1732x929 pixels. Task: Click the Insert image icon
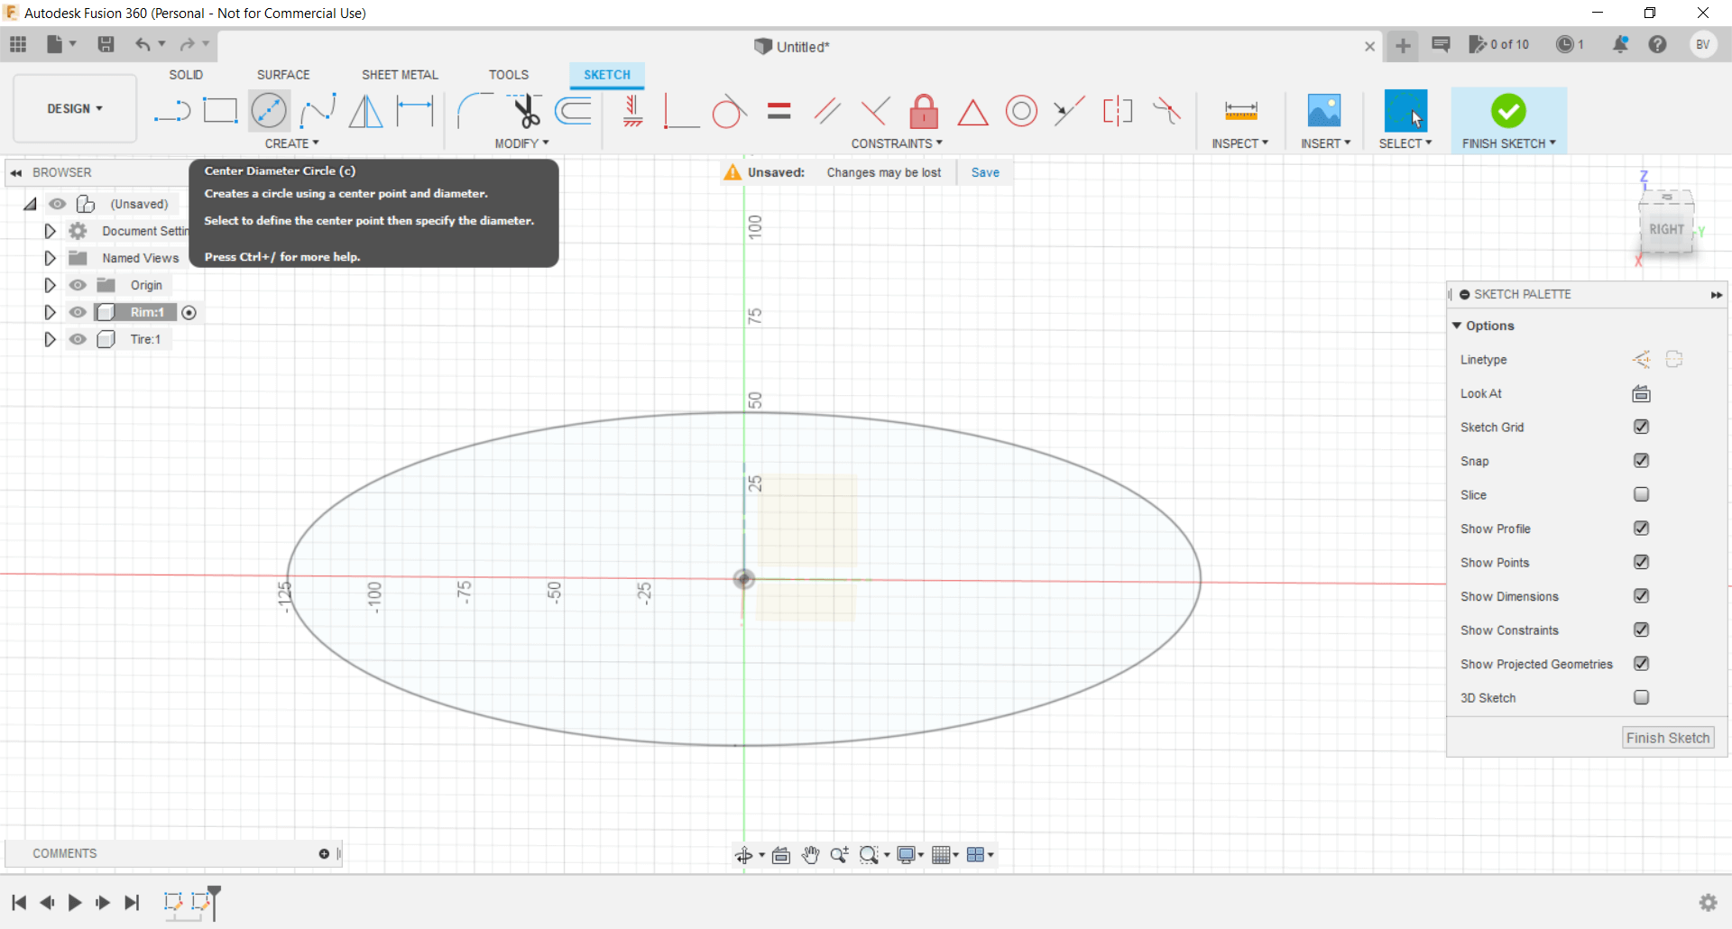(x=1323, y=111)
